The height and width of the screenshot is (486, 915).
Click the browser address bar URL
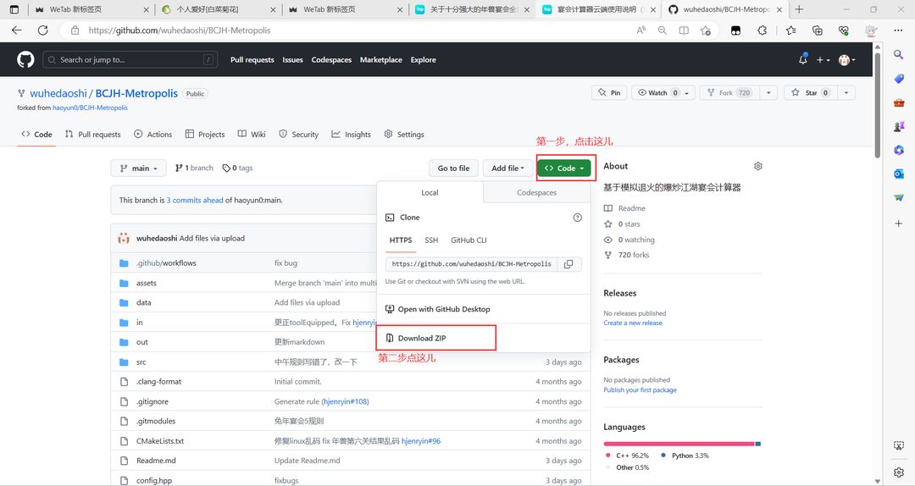point(180,30)
